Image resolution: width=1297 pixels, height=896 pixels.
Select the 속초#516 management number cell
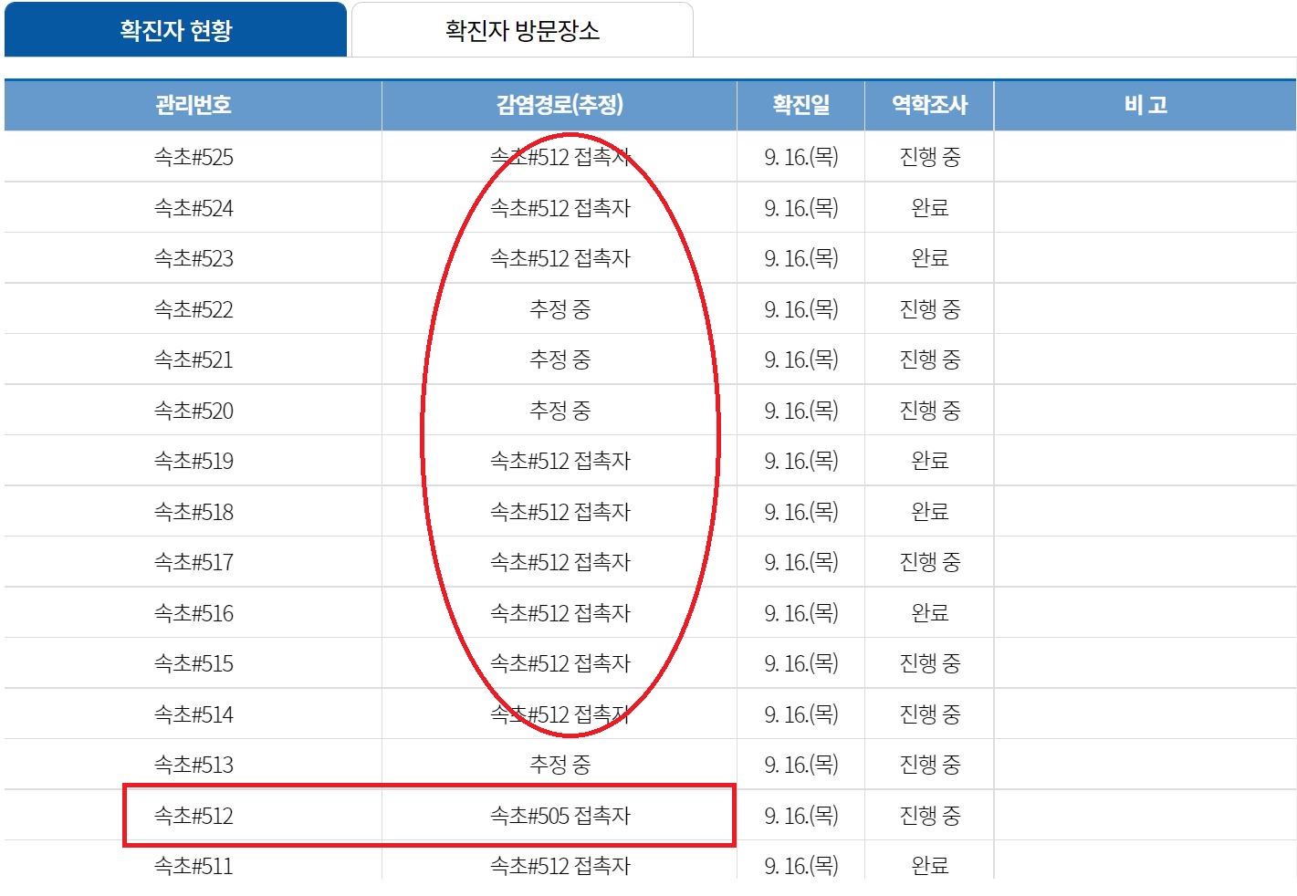pyautogui.click(x=194, y=613)
